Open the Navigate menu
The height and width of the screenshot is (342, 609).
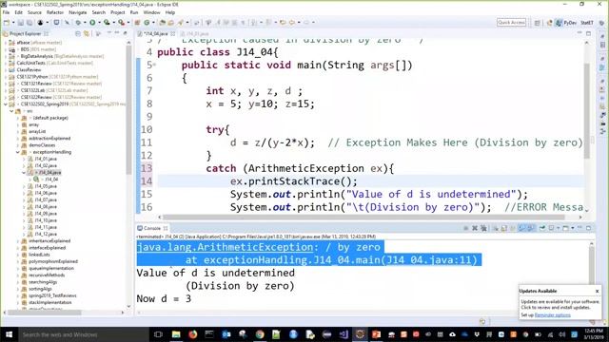[78, 12]
